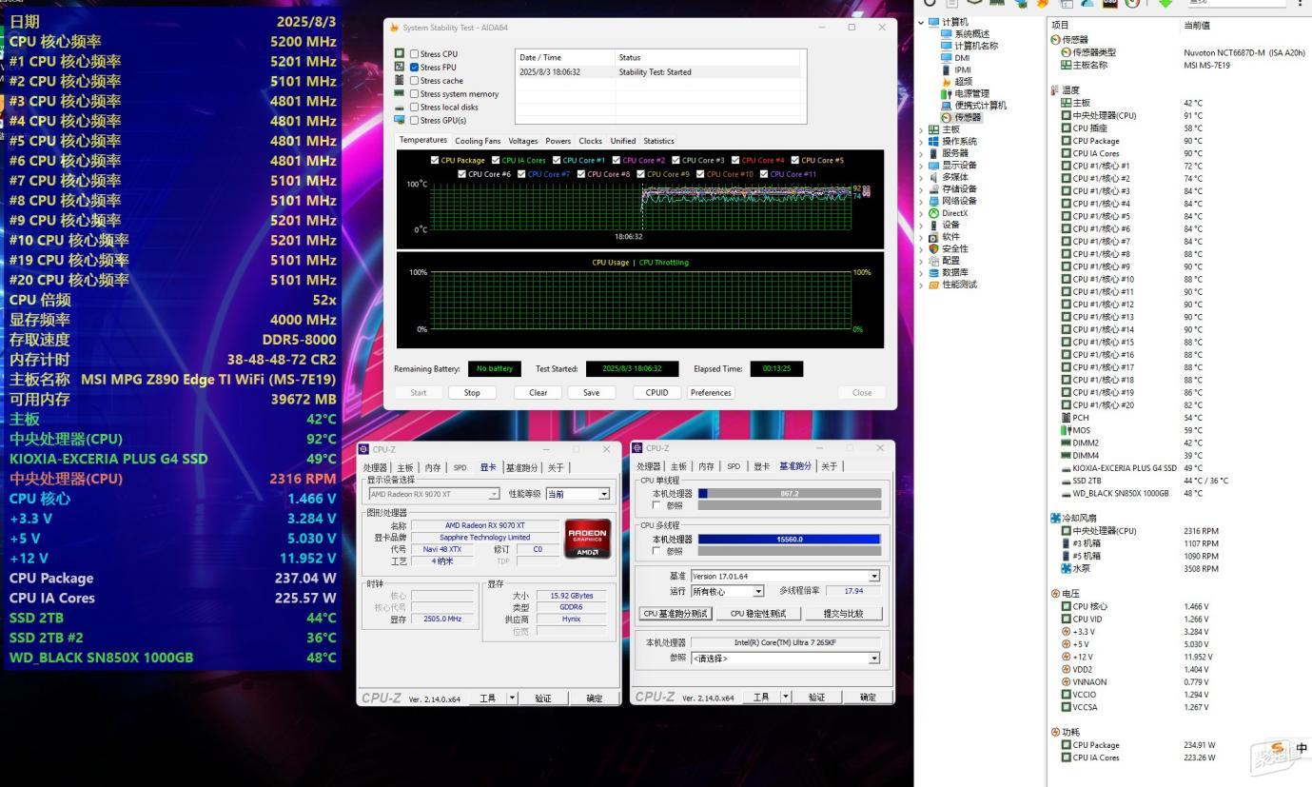The width and height of the screenshot is (1312, 787).
Task: Click the Stress cache chip icon
Action: [400, 81]
